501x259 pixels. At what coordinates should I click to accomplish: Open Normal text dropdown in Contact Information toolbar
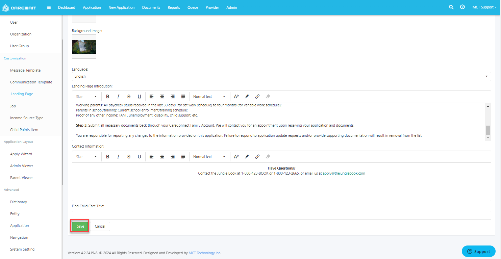point(209,157)
